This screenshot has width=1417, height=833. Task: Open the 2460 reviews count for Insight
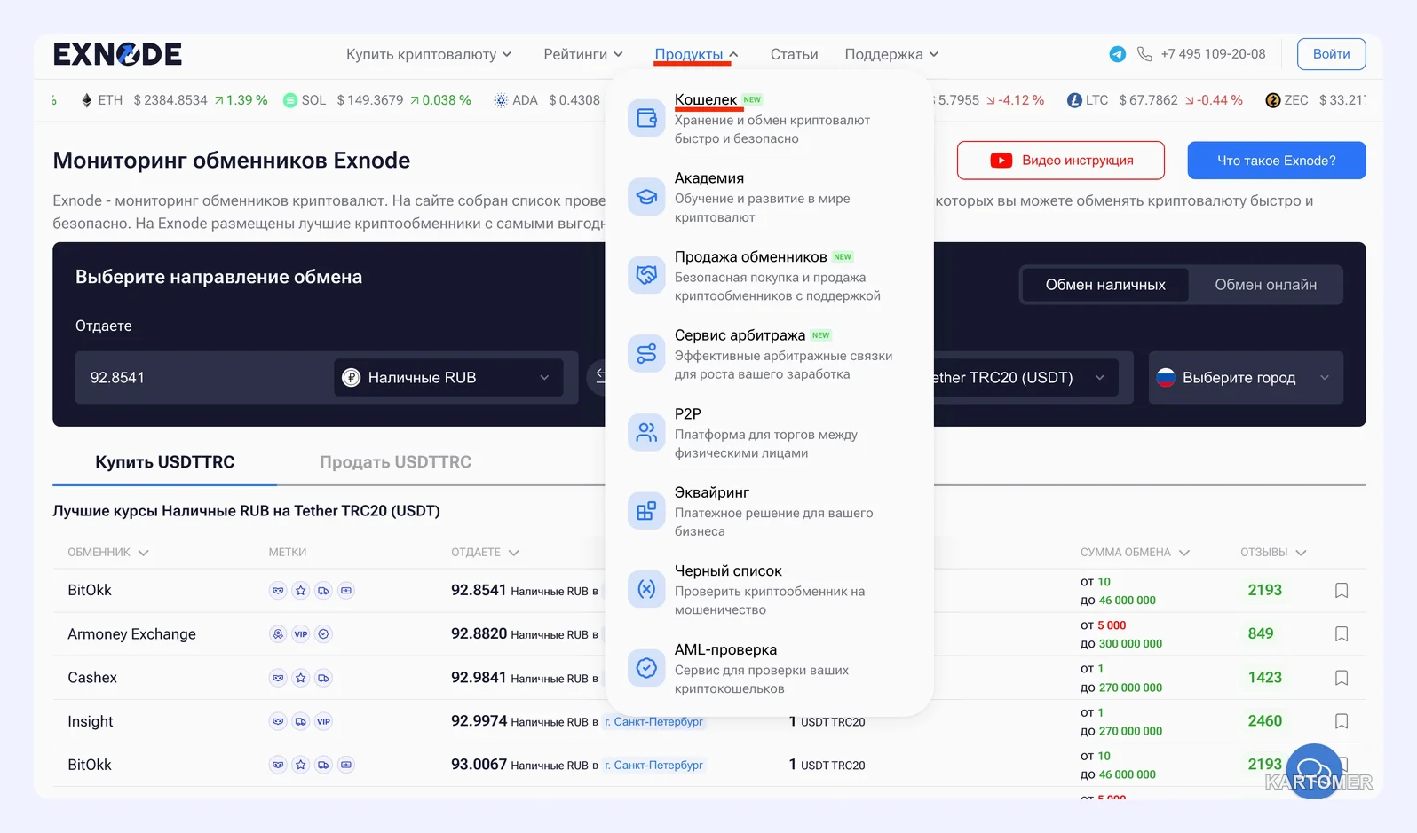(x=1264, y=721)
